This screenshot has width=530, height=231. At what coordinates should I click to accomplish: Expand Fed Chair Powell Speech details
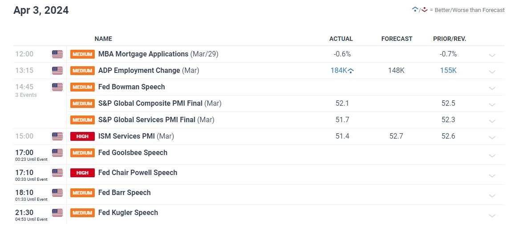click(492, 176)
